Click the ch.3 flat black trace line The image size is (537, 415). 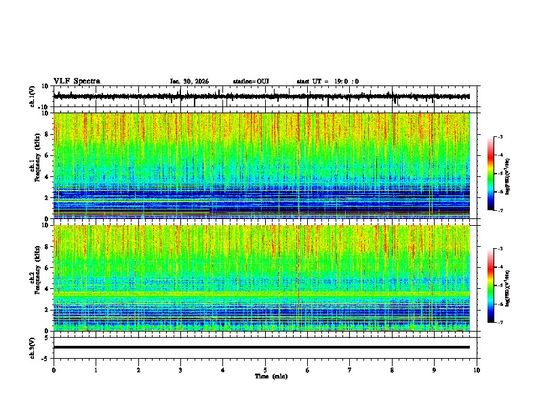[x=262, y=347]
